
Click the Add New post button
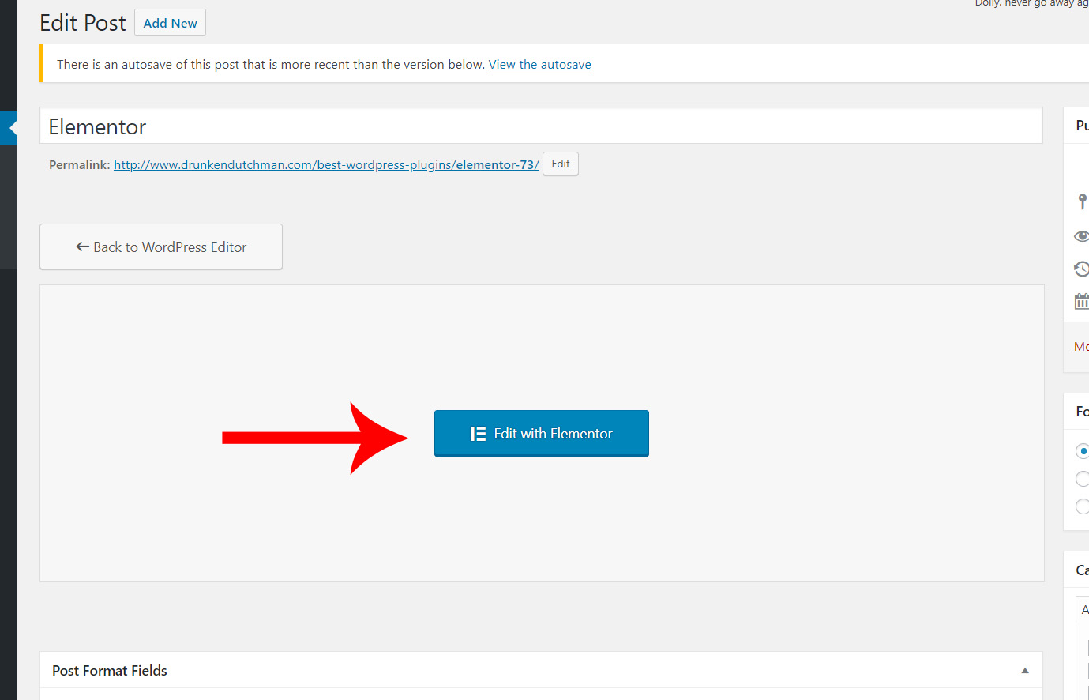[170, 23]
